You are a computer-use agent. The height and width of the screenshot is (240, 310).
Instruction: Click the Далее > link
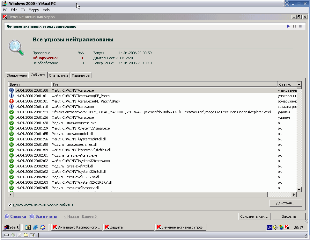click(89, 216)
